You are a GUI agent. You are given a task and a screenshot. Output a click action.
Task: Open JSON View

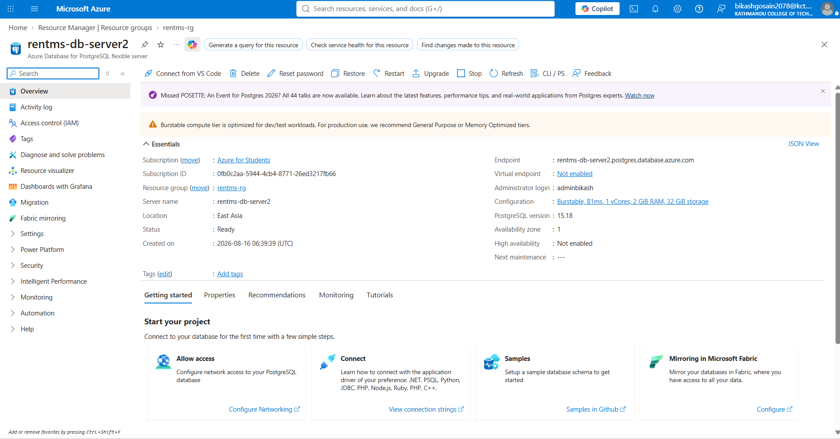(803, 144)
